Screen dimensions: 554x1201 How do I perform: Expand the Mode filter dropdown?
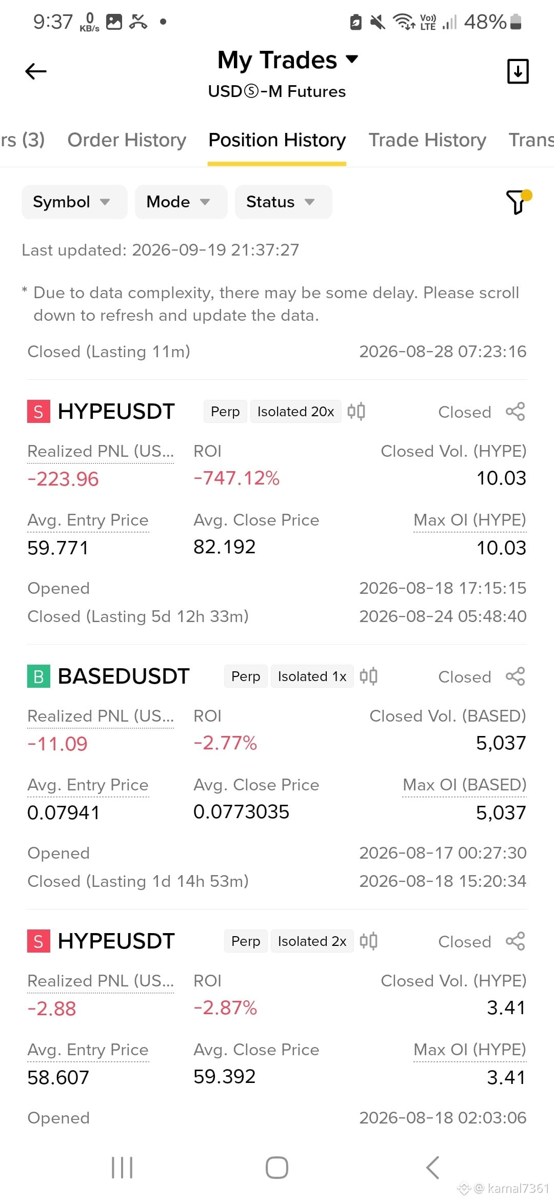[x=181, y=202]
